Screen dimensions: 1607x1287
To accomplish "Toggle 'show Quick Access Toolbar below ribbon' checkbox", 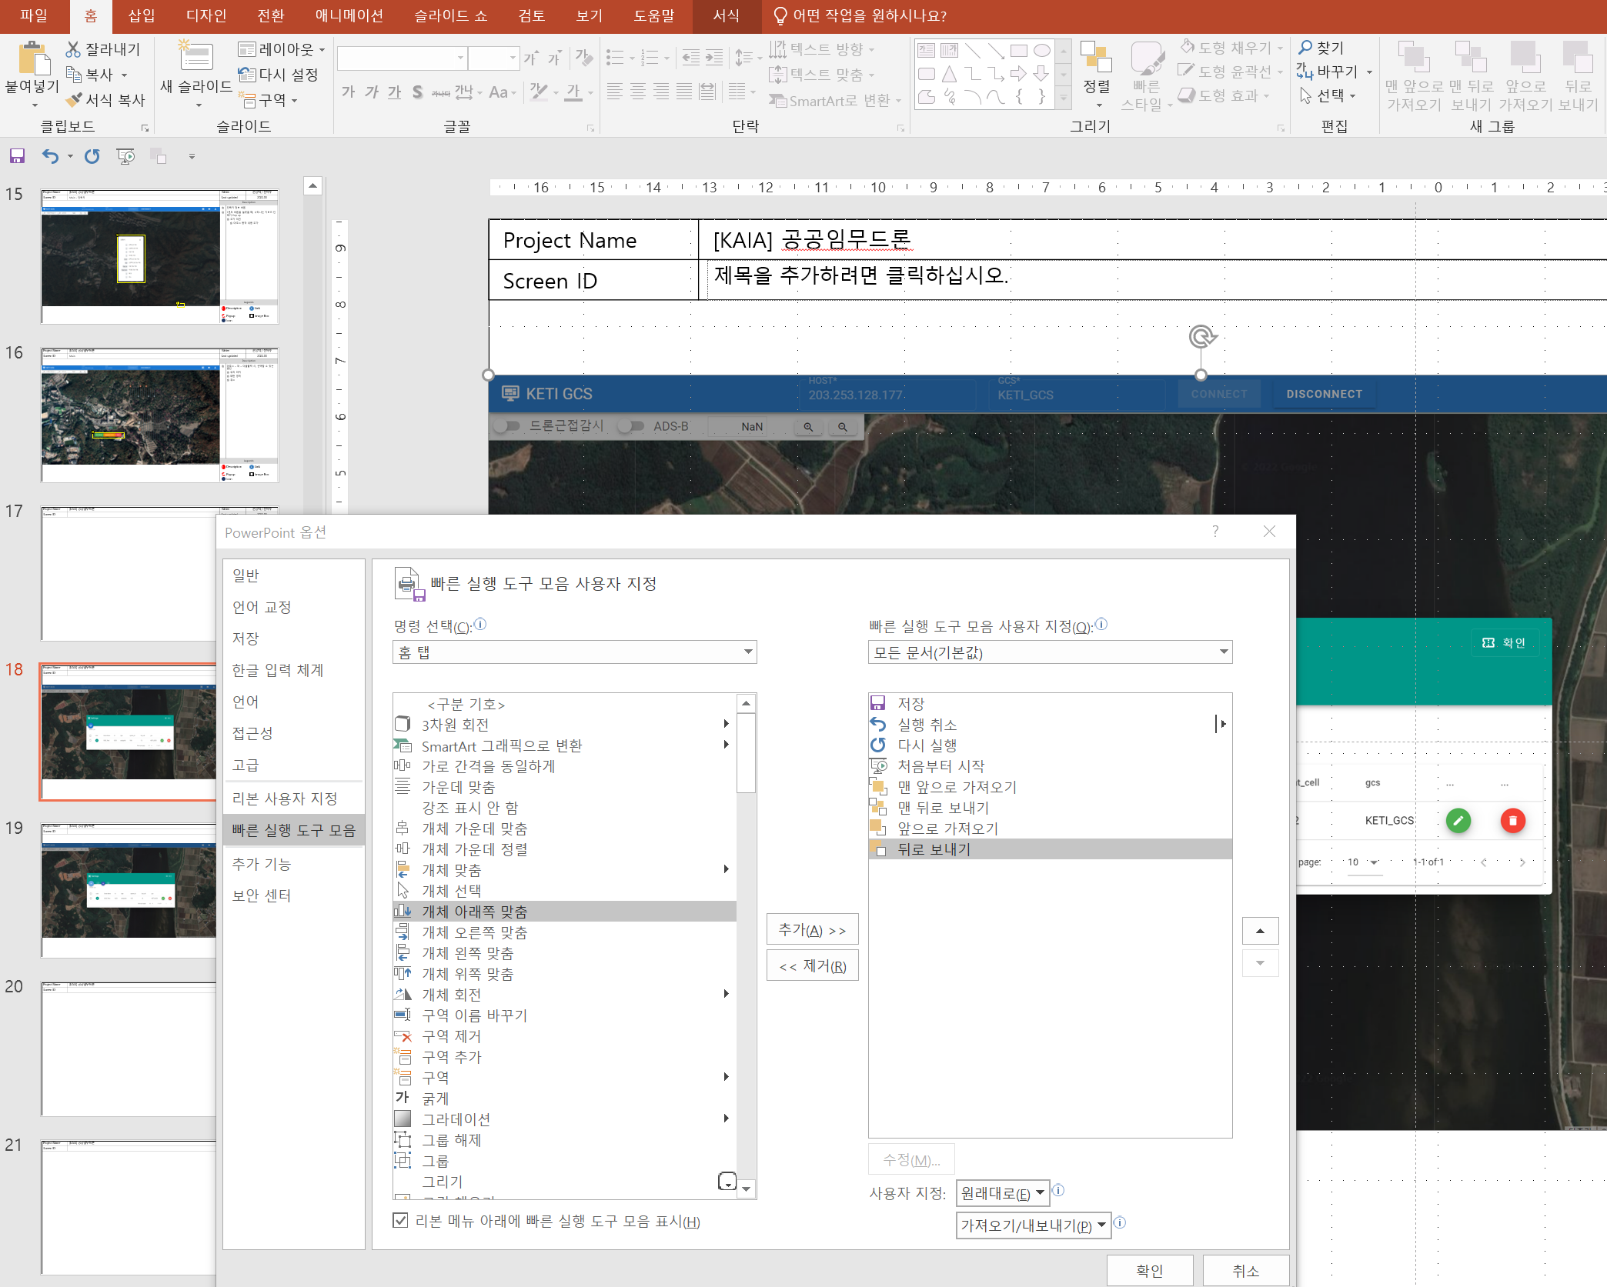I will coord(400,1220).
